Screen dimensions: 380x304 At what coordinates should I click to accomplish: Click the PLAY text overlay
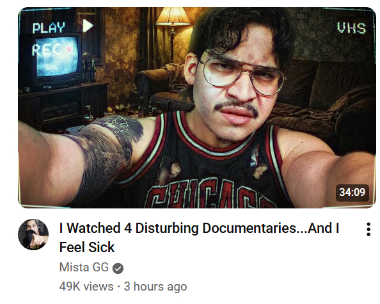point(49,28)
